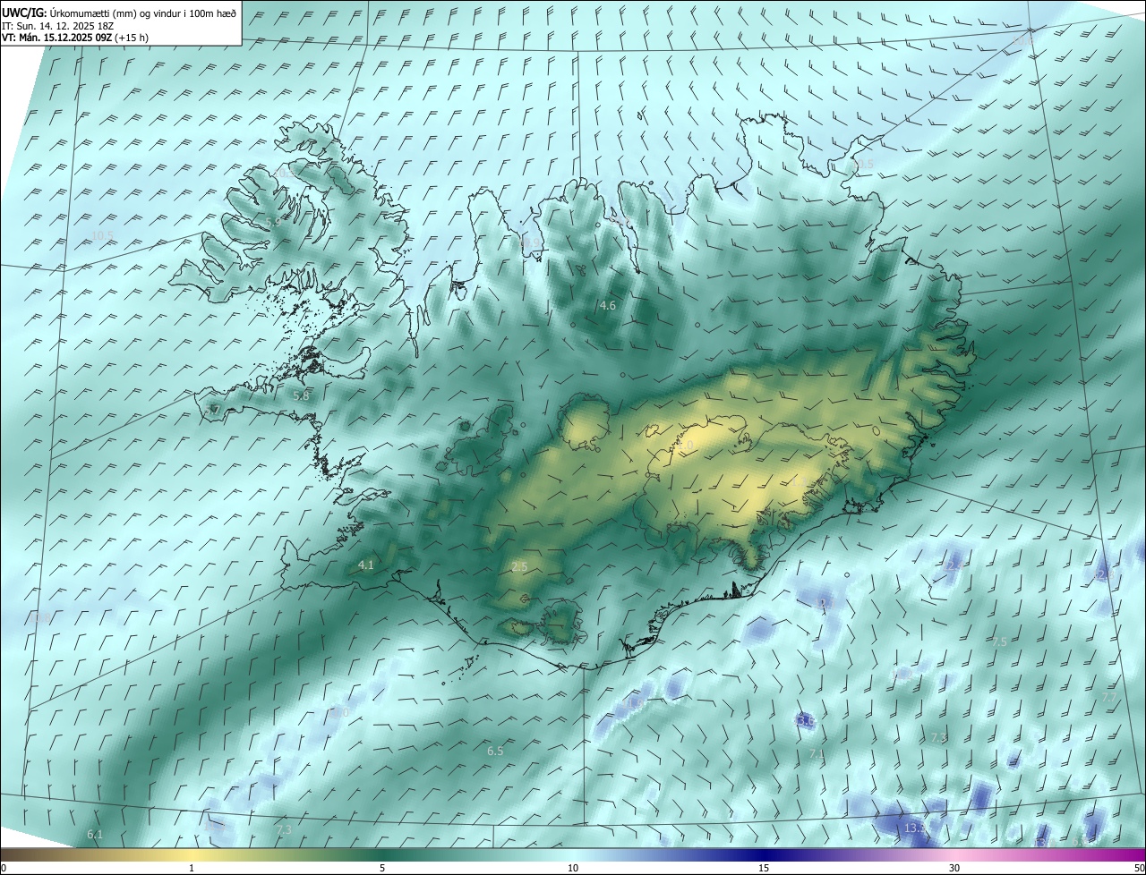The image size is (1146, 875).
Task: Click the '1' tick label on the color scale
Action: [x=192, y=868]
